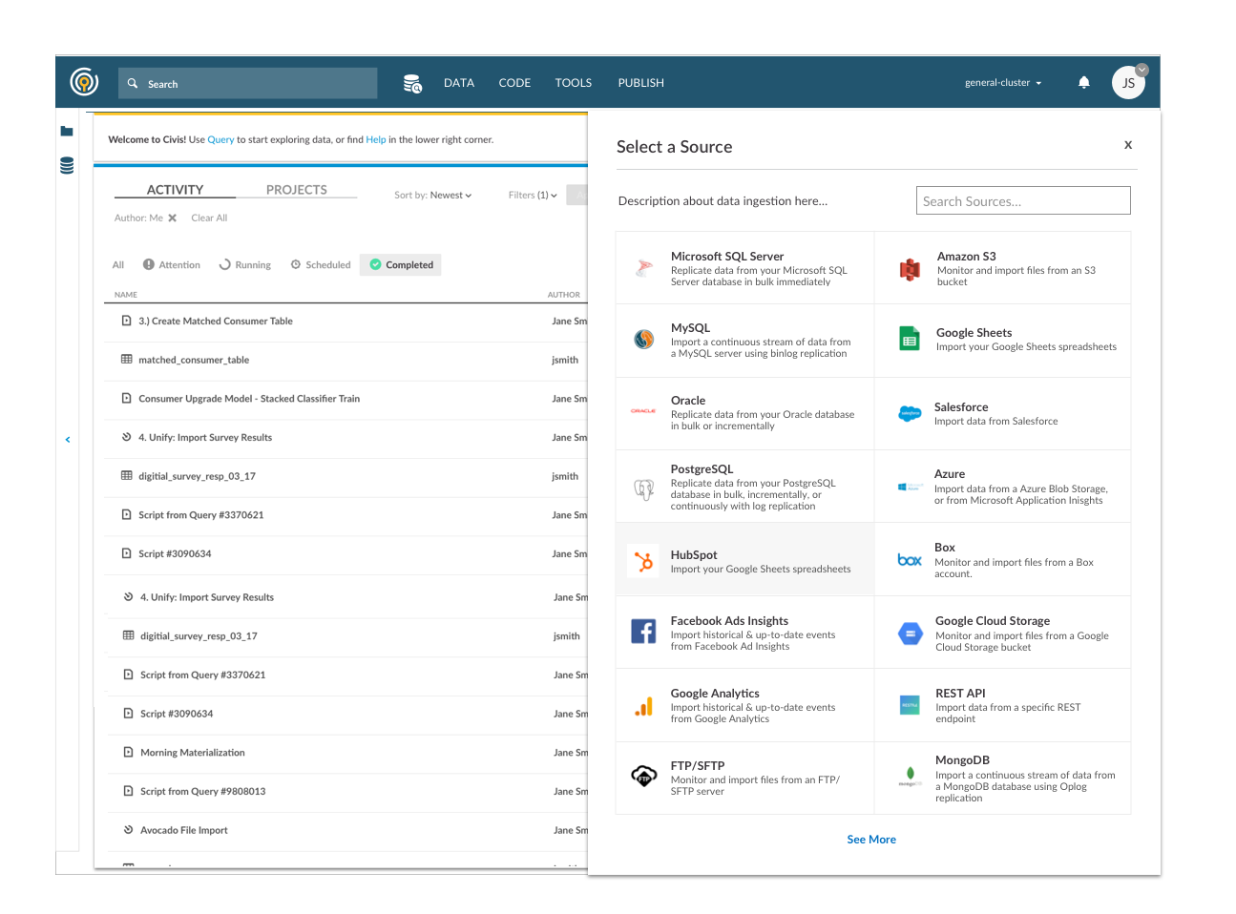Screen dimensions: 1236x914
Task: Sort by the AUTHOR column header
Action: [x=563, y=295]
